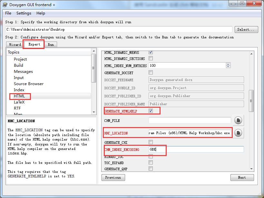Click the GENERATE_HTMLHELP label
This screenshot has width=264, height=198.
(121, 111)
